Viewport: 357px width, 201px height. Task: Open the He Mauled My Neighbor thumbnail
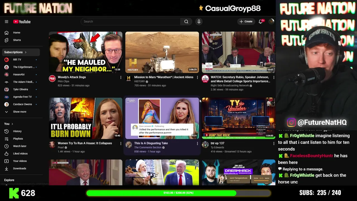[86, 52]
